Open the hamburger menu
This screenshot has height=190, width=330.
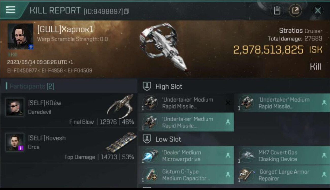[x=11, y=10]
